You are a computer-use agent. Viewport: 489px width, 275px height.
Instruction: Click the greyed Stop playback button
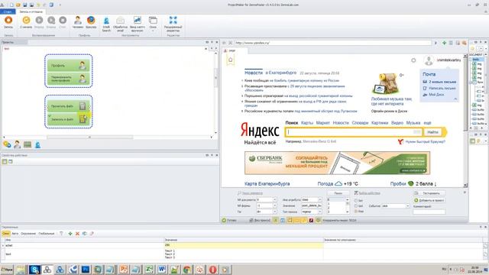63,22
